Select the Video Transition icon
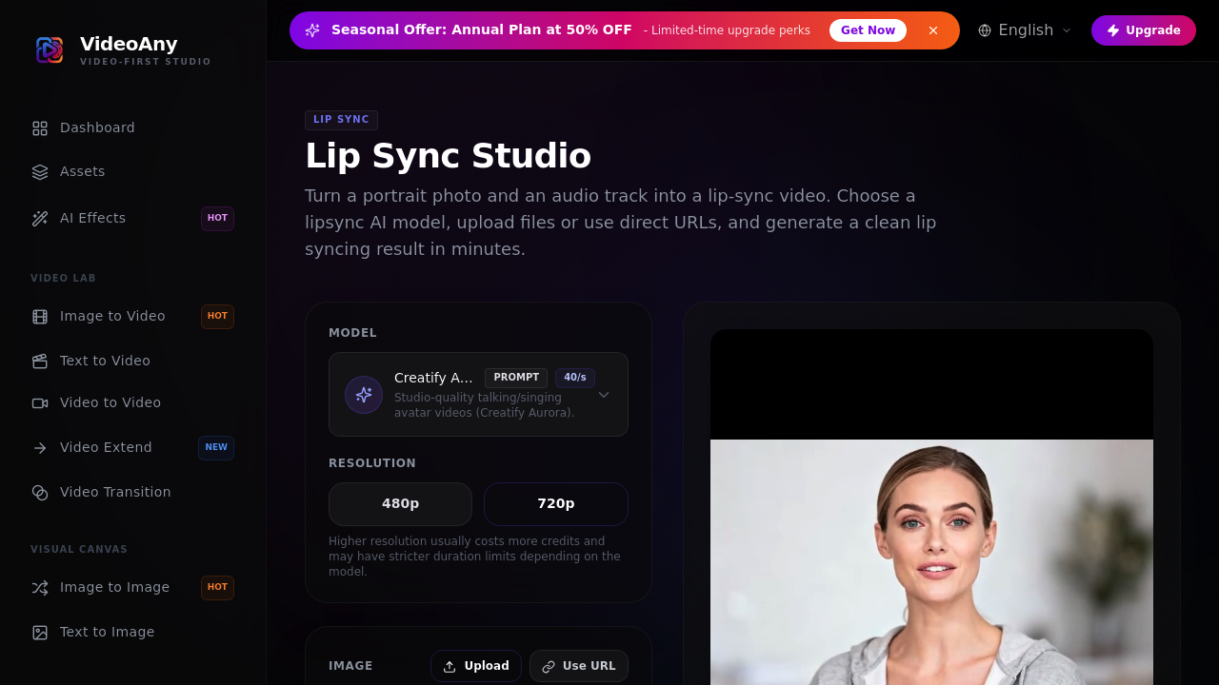This screenshot has height=685, width=1219. pos(39,492)
